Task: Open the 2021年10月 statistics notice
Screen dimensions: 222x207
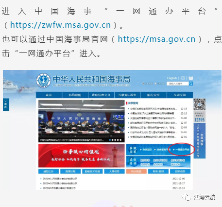Action: click(x=60, y=183)
